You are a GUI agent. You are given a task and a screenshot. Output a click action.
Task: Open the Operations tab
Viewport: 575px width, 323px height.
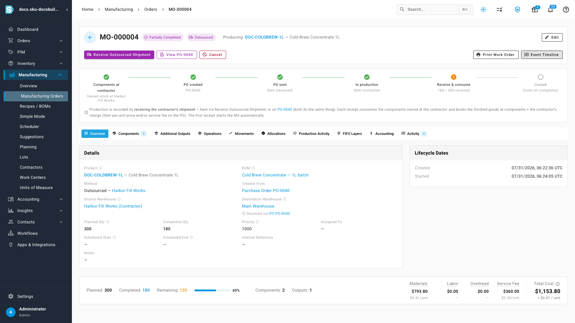210,134
